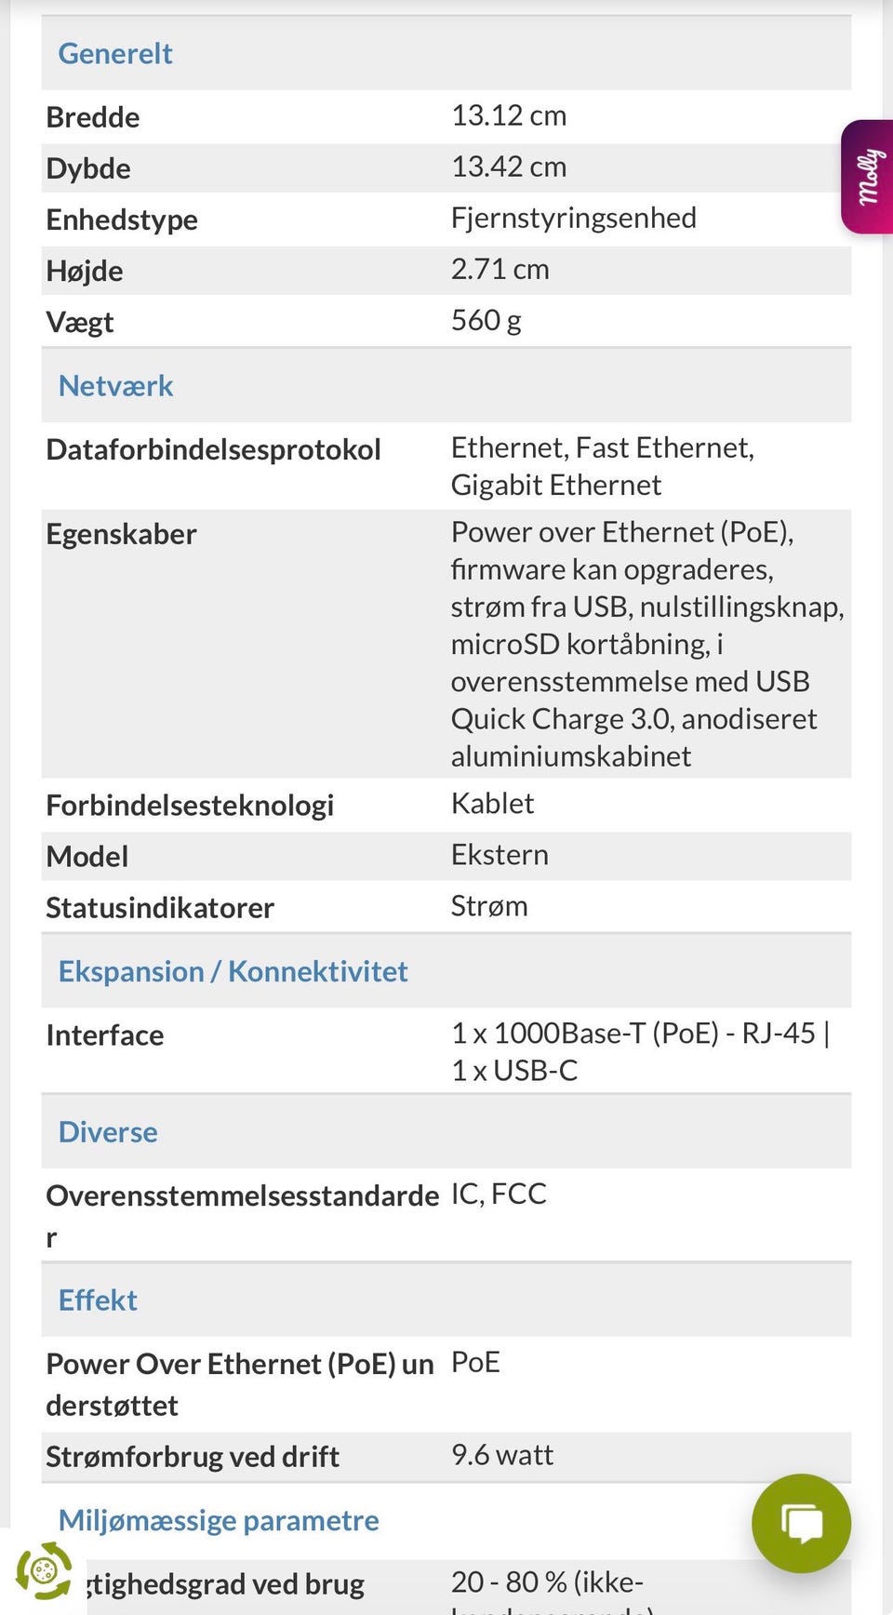The height and width of the screenshot is (1615, 893).
Task: Click the Strømforbrug ved drift label
Action: (193, 1457)
